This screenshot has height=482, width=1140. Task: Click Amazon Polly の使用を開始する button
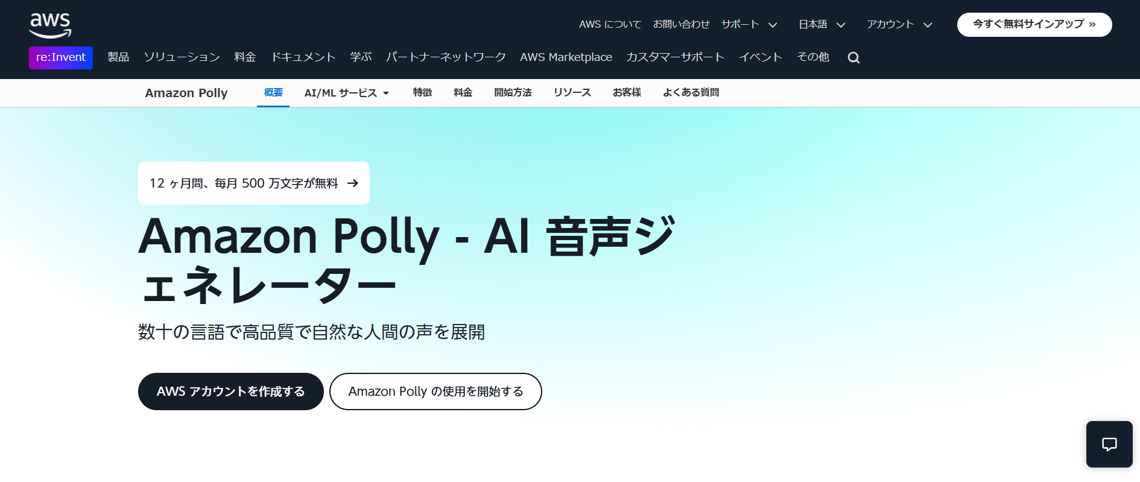click(435, 392)
